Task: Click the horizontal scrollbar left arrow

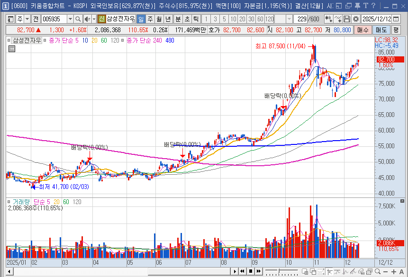Action: [9, 272]
